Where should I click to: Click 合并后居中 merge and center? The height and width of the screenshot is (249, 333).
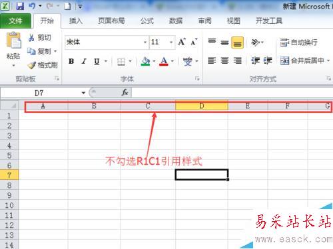click(302, 60)
